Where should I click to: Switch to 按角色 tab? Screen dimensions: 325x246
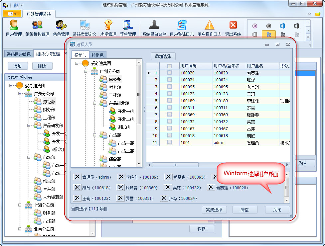[97, 55]
